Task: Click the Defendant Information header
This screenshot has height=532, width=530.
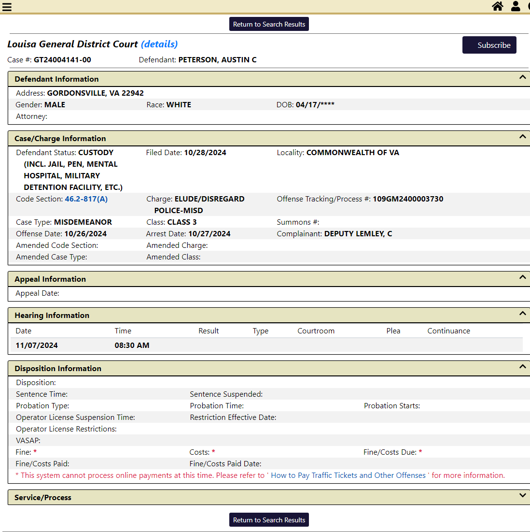Action: click(269, 79)
